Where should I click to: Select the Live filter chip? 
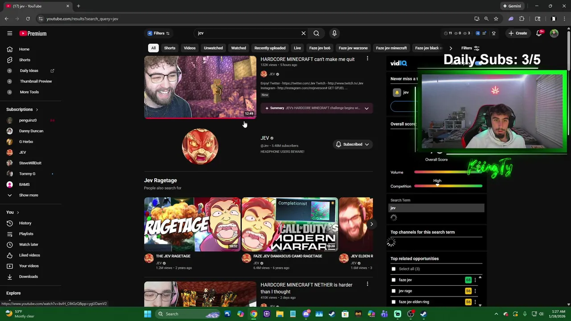(x=297, y=48)
